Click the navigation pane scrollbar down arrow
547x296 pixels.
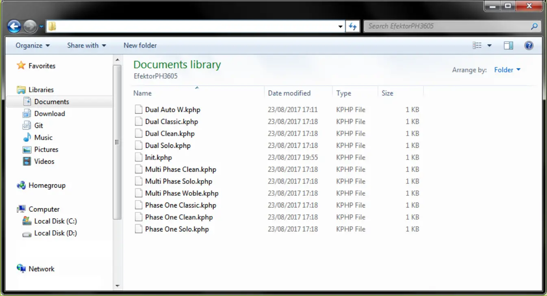[x=117, y=286]
